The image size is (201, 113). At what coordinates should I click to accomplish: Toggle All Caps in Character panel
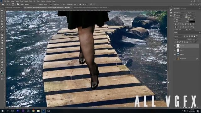click(181, 24)
